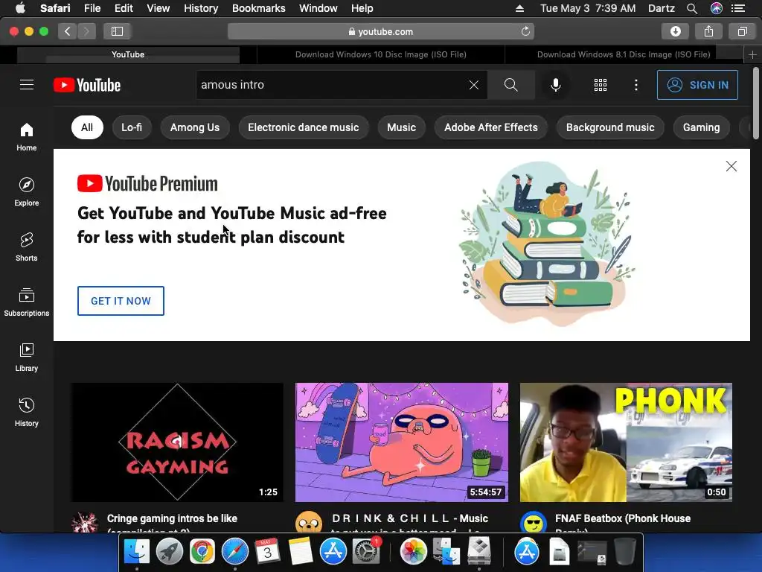Click the Safari address bar
This screenshot has height=572, width=762.
[x=381, y=31]
